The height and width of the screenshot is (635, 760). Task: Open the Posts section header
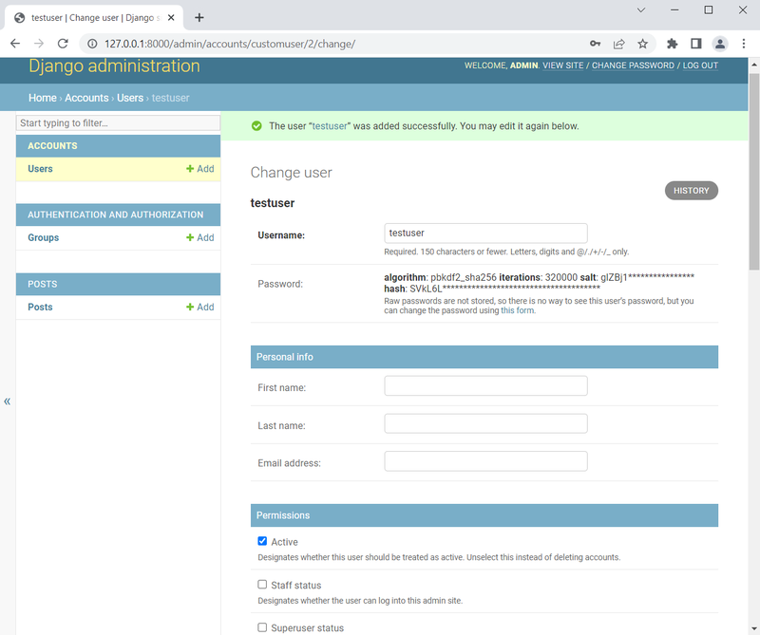coord(42,284)
